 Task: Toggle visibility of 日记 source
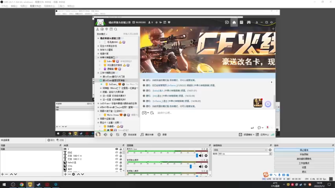[x=117, y=152]
